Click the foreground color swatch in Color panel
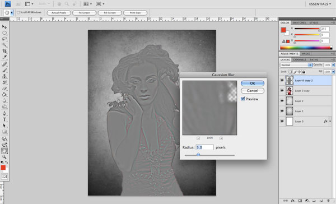The width and height of the screenshot is (336, 204). coord(283,30)
